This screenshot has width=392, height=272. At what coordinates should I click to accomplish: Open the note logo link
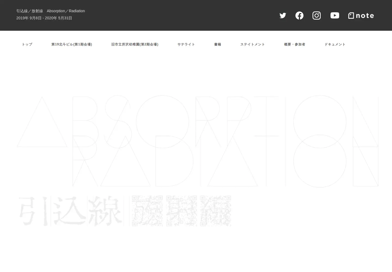click(x=361, y=16)
